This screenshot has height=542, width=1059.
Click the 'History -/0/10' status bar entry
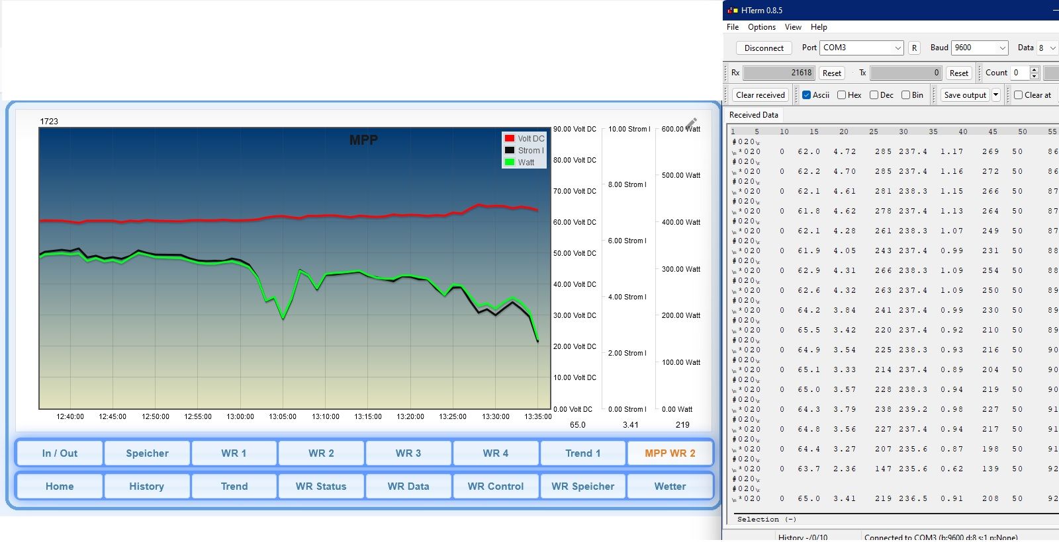click(x=803, y=537)
